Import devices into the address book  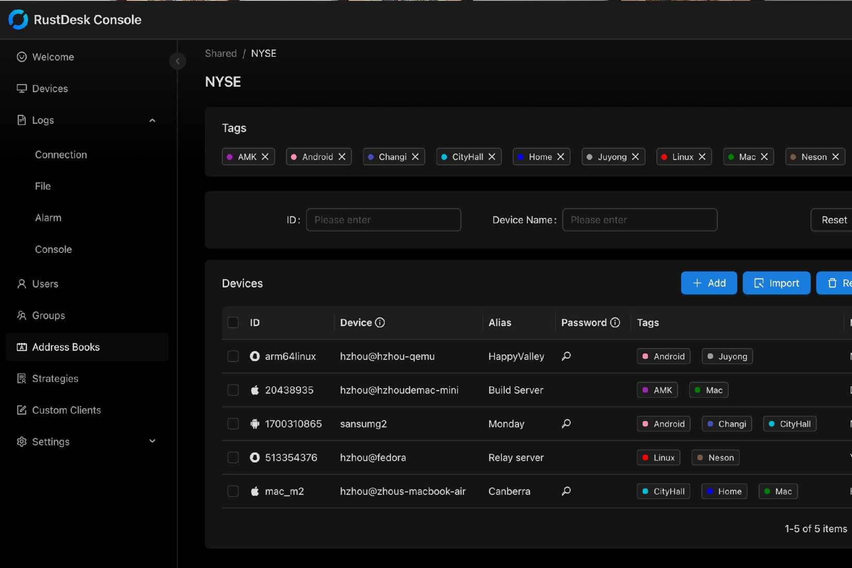pos(776,283)
